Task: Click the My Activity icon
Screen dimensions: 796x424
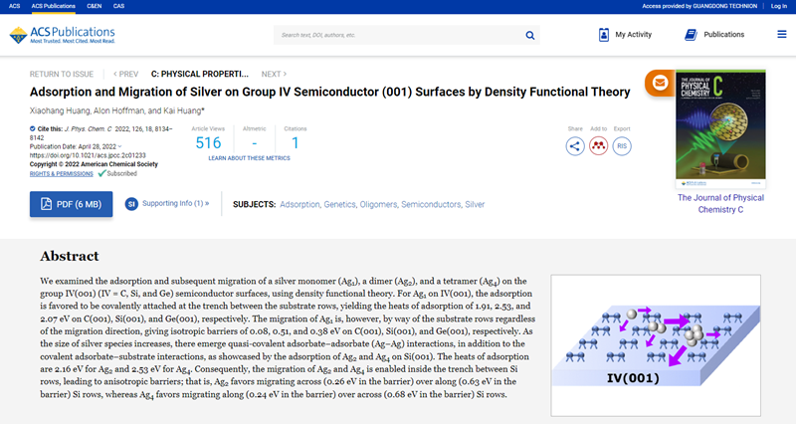Action: (x=603, y=35)
